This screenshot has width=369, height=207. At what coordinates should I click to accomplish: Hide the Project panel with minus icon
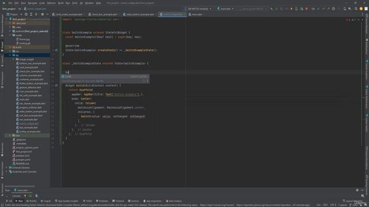coord(47,14)
